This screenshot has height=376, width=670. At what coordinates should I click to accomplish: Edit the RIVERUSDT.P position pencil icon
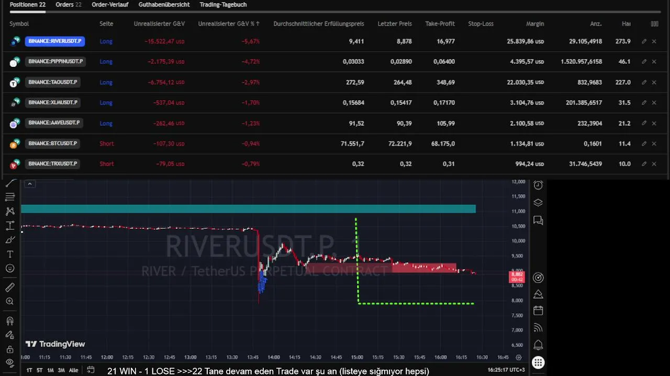point(644,41)
